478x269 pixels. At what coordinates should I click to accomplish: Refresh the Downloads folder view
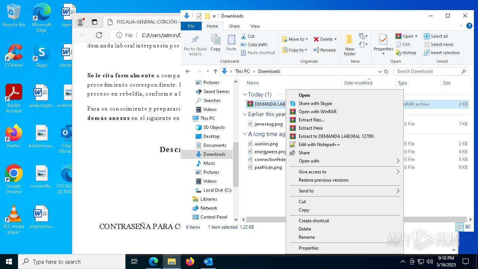coord(386,71)
